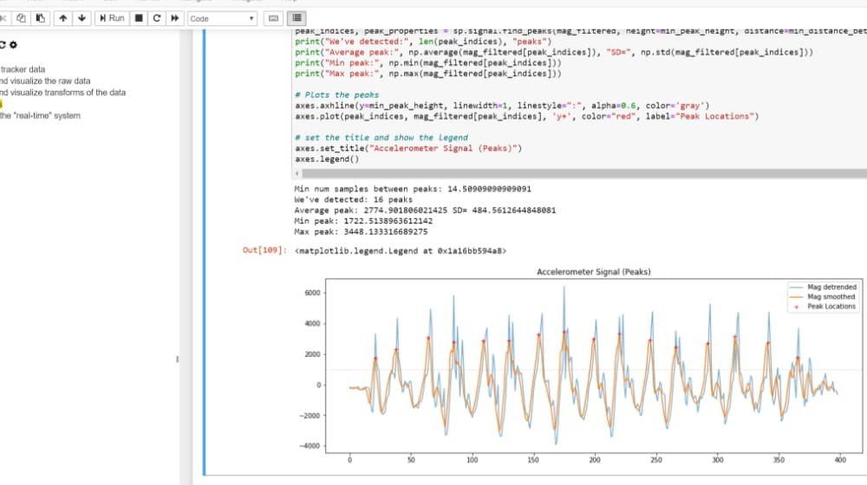This screenshot has height=485, width=867.
Task: Jump to the 'tracker data' section link
Action: [x=23, y=69]
